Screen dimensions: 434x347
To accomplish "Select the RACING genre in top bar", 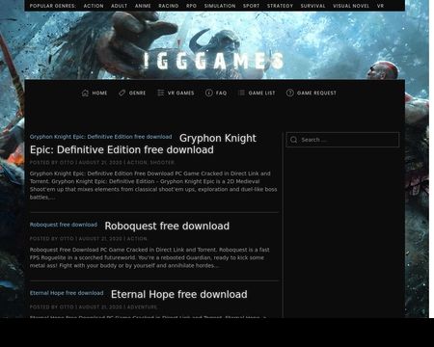I will pos(169,6).
